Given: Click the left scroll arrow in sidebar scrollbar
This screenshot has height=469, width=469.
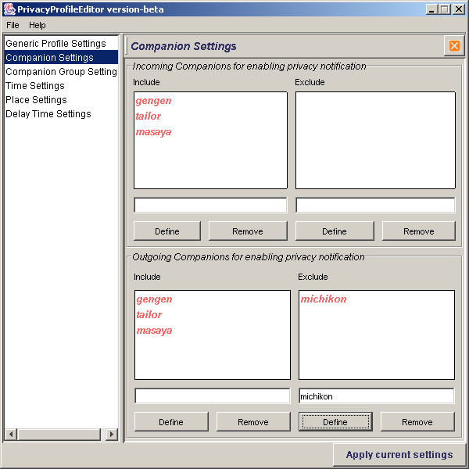Looking at the screenshot, I should pyautogui.click(x=11, y=434).
